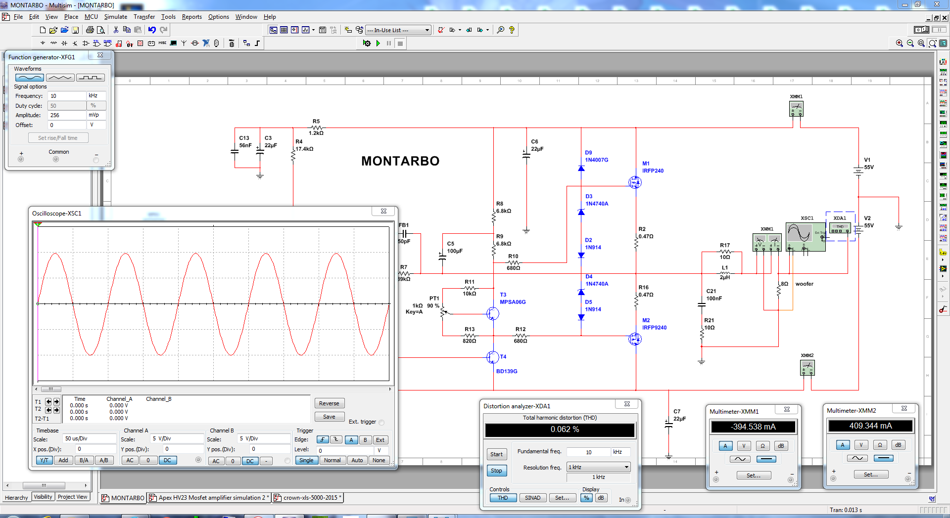Click Start in distortion analyzer
This screenshot has width=950, height=518.
coord(496,454)
